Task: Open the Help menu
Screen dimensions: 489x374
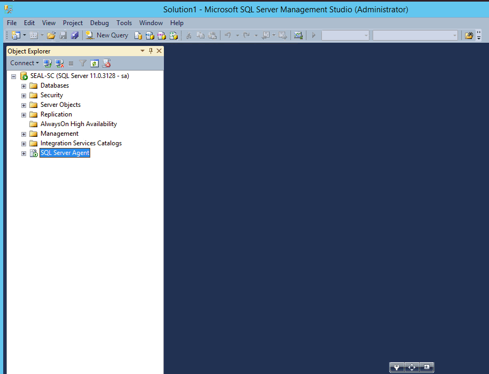Action: 177,23
